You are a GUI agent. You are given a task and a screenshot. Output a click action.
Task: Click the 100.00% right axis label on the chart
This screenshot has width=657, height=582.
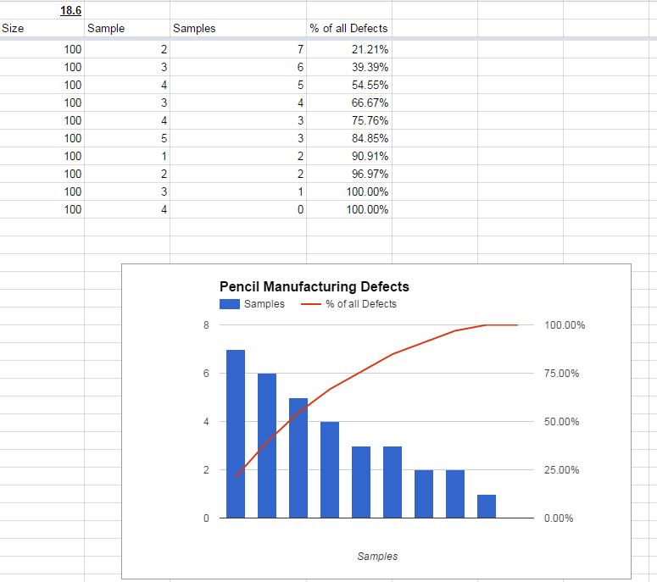point(565,325)
